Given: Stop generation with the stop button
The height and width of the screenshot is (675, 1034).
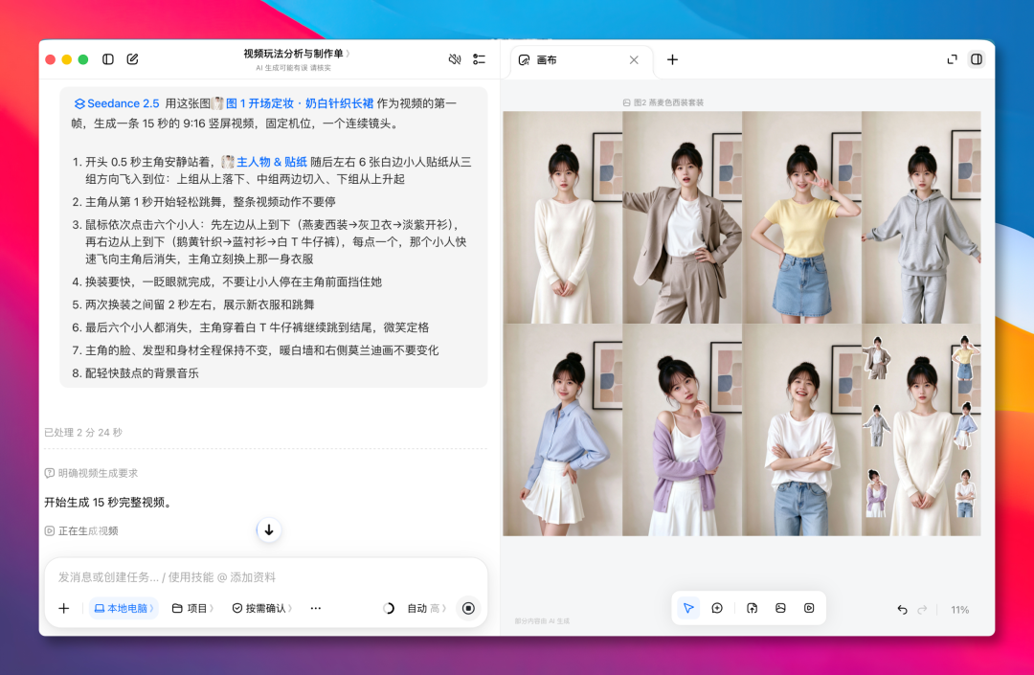Looking at the screenshot, I should pos(469,608).
